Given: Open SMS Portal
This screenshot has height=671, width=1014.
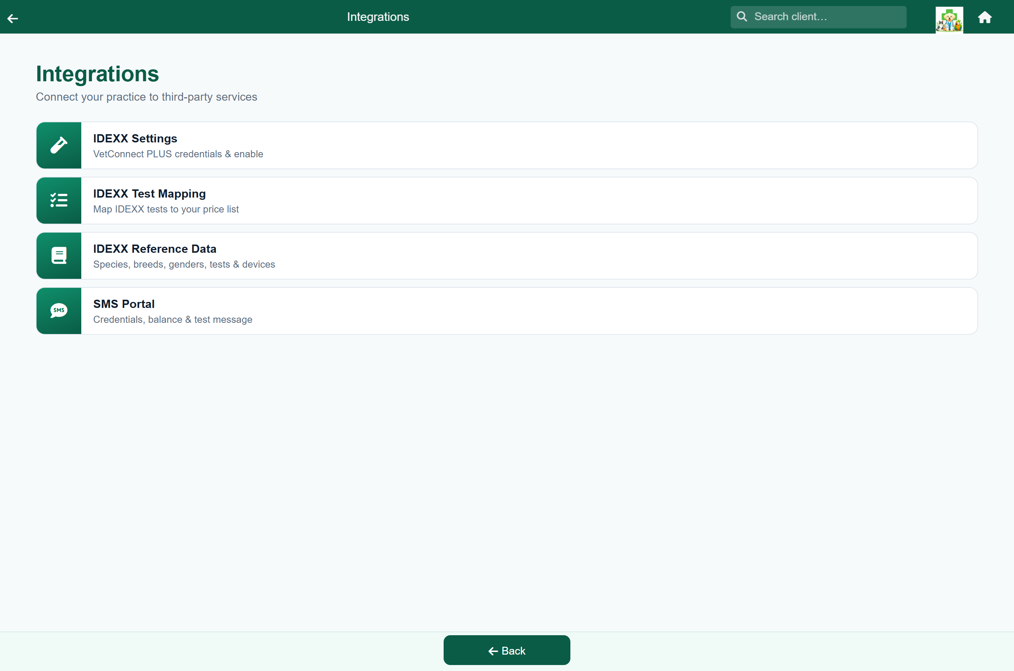Looking at the screenshot, I should (507, 311).
